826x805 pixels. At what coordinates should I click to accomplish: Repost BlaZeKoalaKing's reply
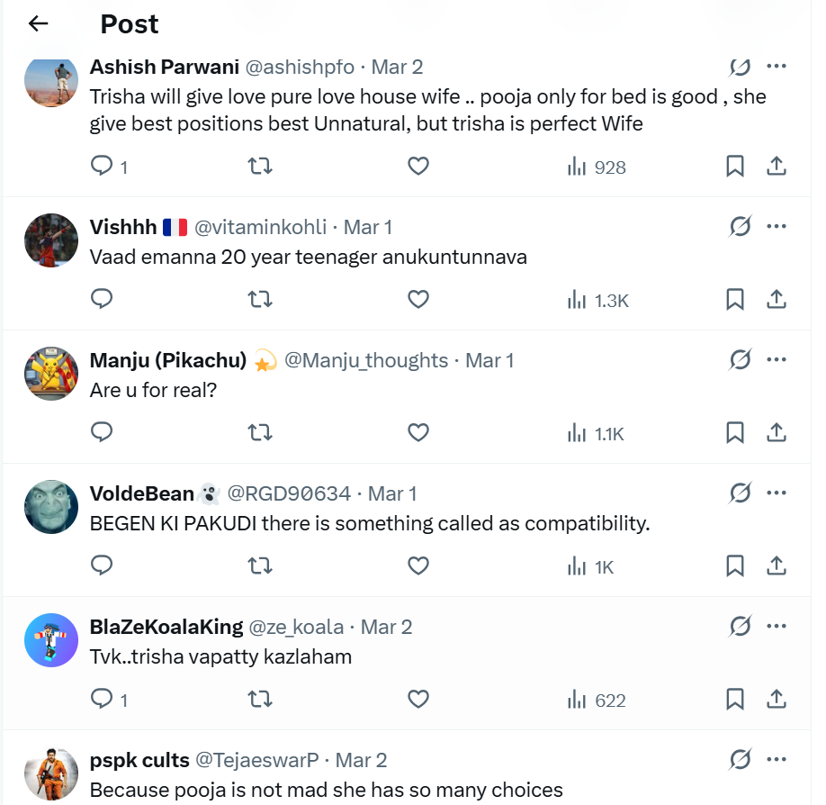[x=260, y=700]
